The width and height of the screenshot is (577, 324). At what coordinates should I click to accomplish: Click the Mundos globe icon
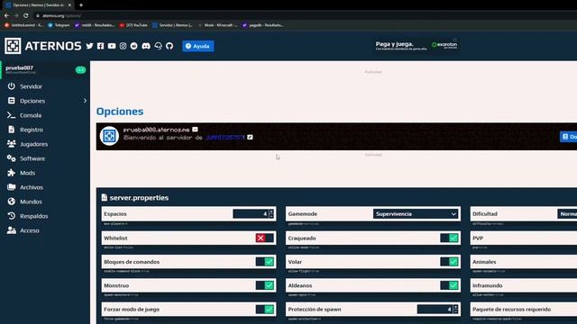click(12, 202)
